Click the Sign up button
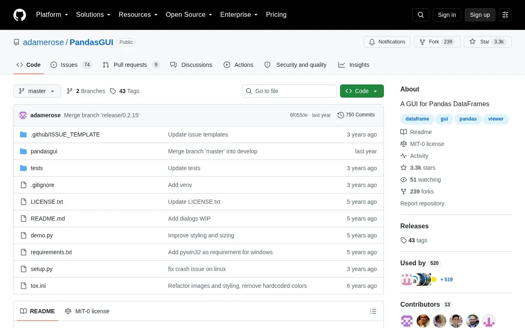Viewport: 525px width, 328px height. point(480,15)
